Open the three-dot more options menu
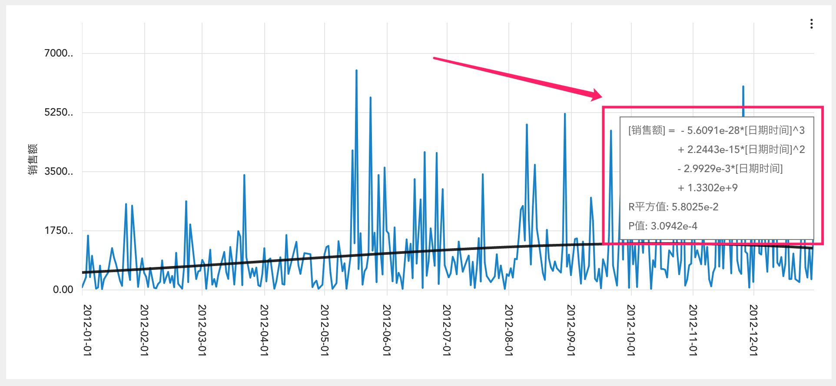836x386 pixels. [811, 24]
